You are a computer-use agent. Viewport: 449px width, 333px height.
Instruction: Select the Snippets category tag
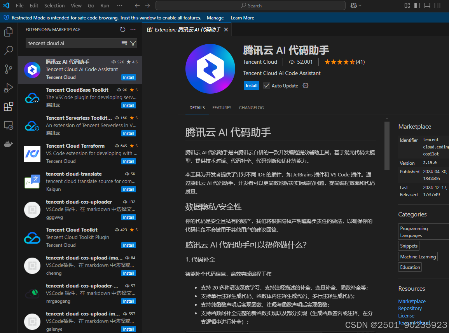(409, 246)
